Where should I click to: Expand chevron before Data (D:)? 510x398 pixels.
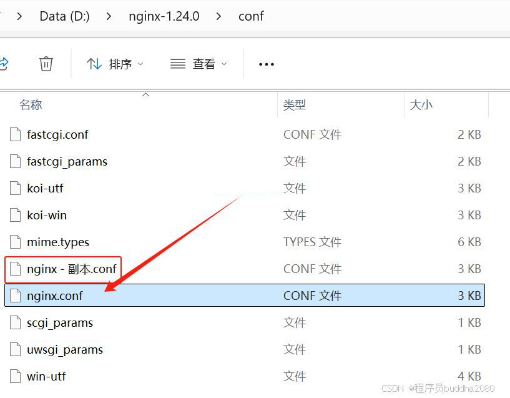coord(19,16)
